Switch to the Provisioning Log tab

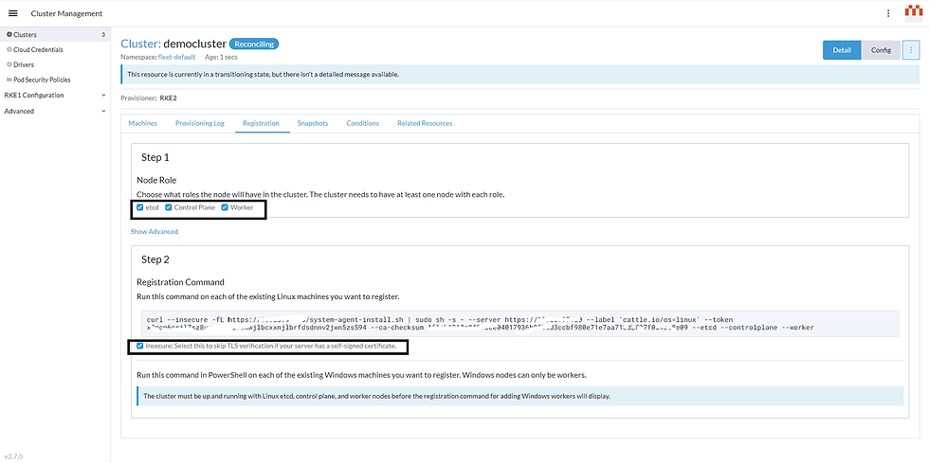click(x=200, y=123)
